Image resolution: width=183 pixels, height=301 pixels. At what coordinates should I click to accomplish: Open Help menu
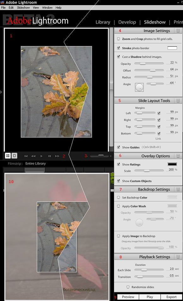point(58,8)
